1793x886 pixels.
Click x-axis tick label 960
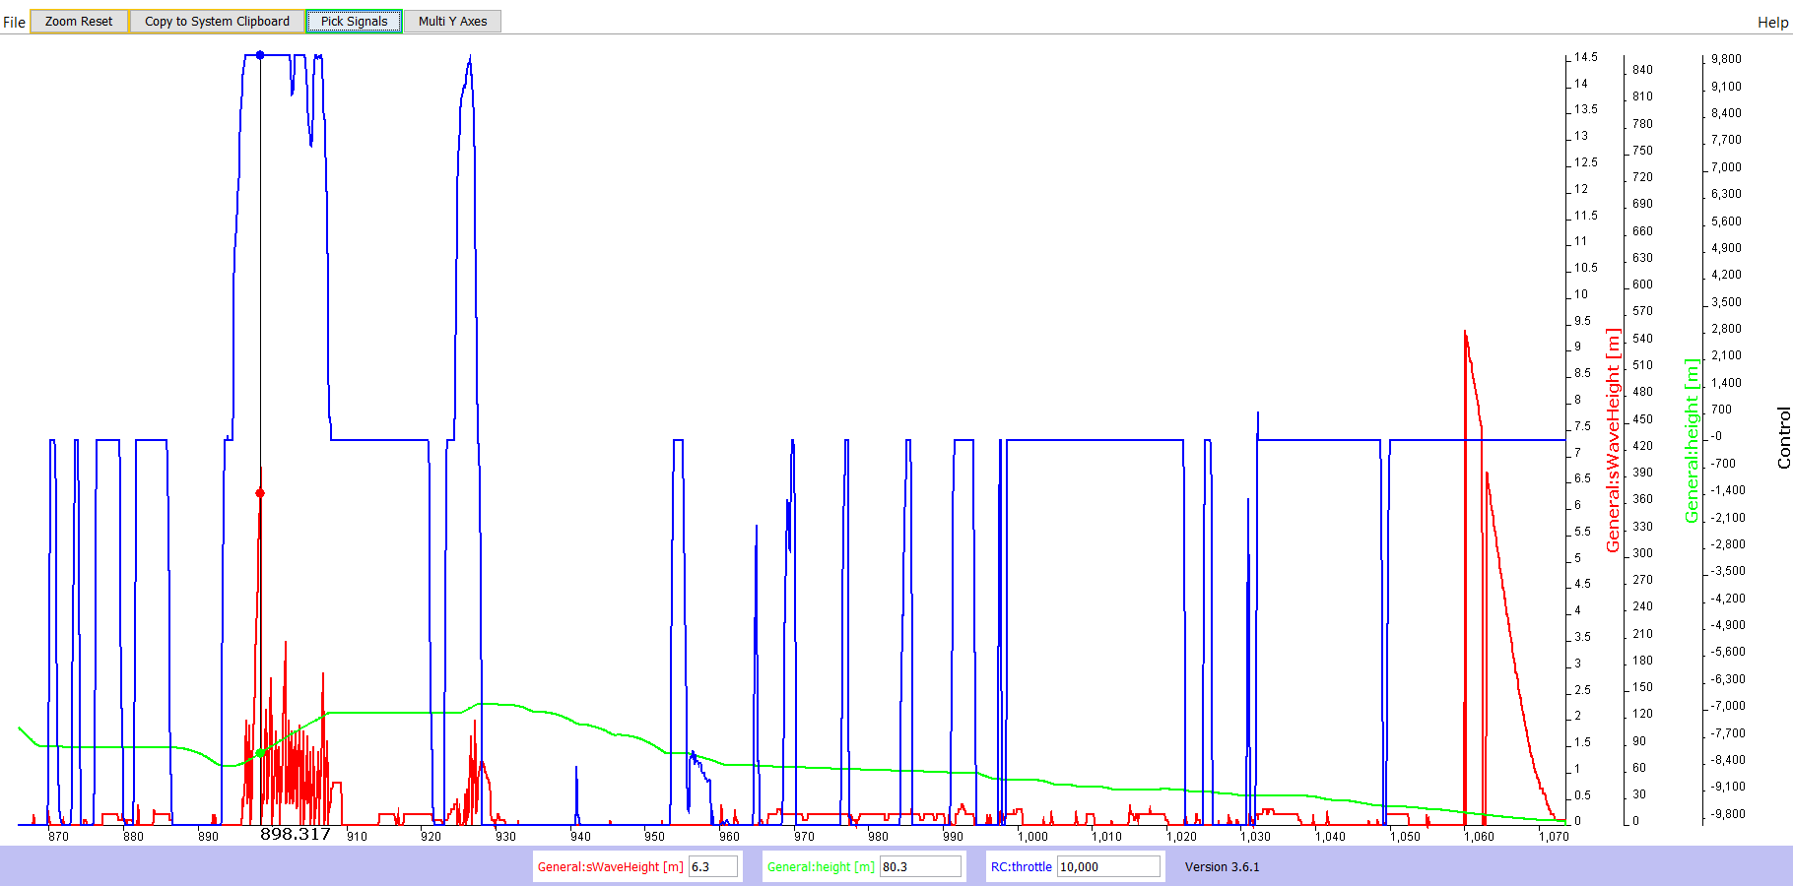(729, 837)
